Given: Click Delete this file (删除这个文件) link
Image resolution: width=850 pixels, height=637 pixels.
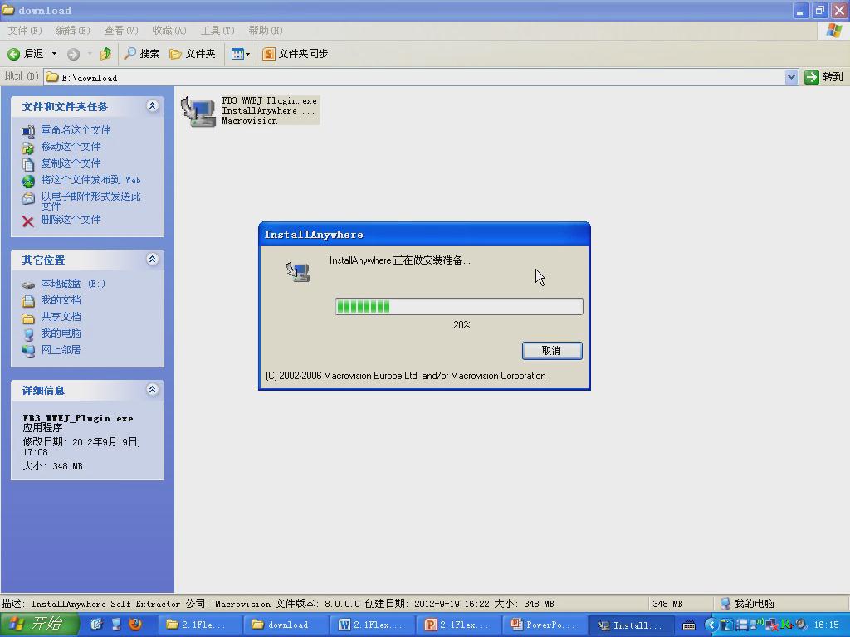Looking at the screenshot, I should pyautogui.click(x=71, y=219).
